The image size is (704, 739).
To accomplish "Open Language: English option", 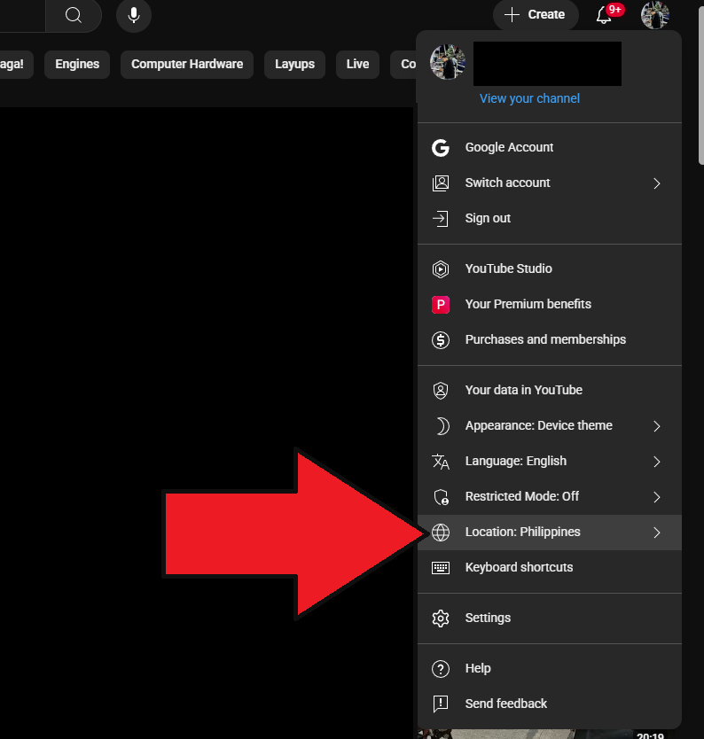I will [x=550, y=462].
